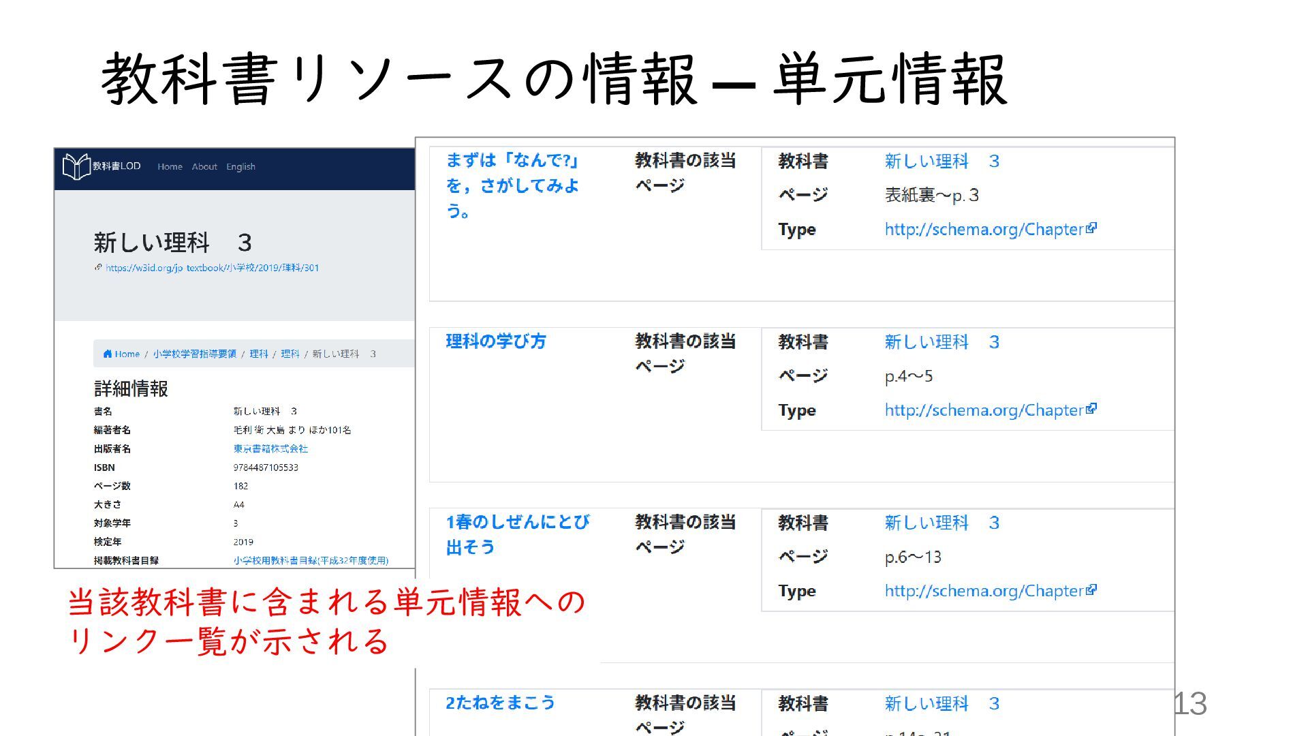Click external link icon on 1春のしぜん Chapter URL
Screen dimensions: 1308x736
[1091, 590]
